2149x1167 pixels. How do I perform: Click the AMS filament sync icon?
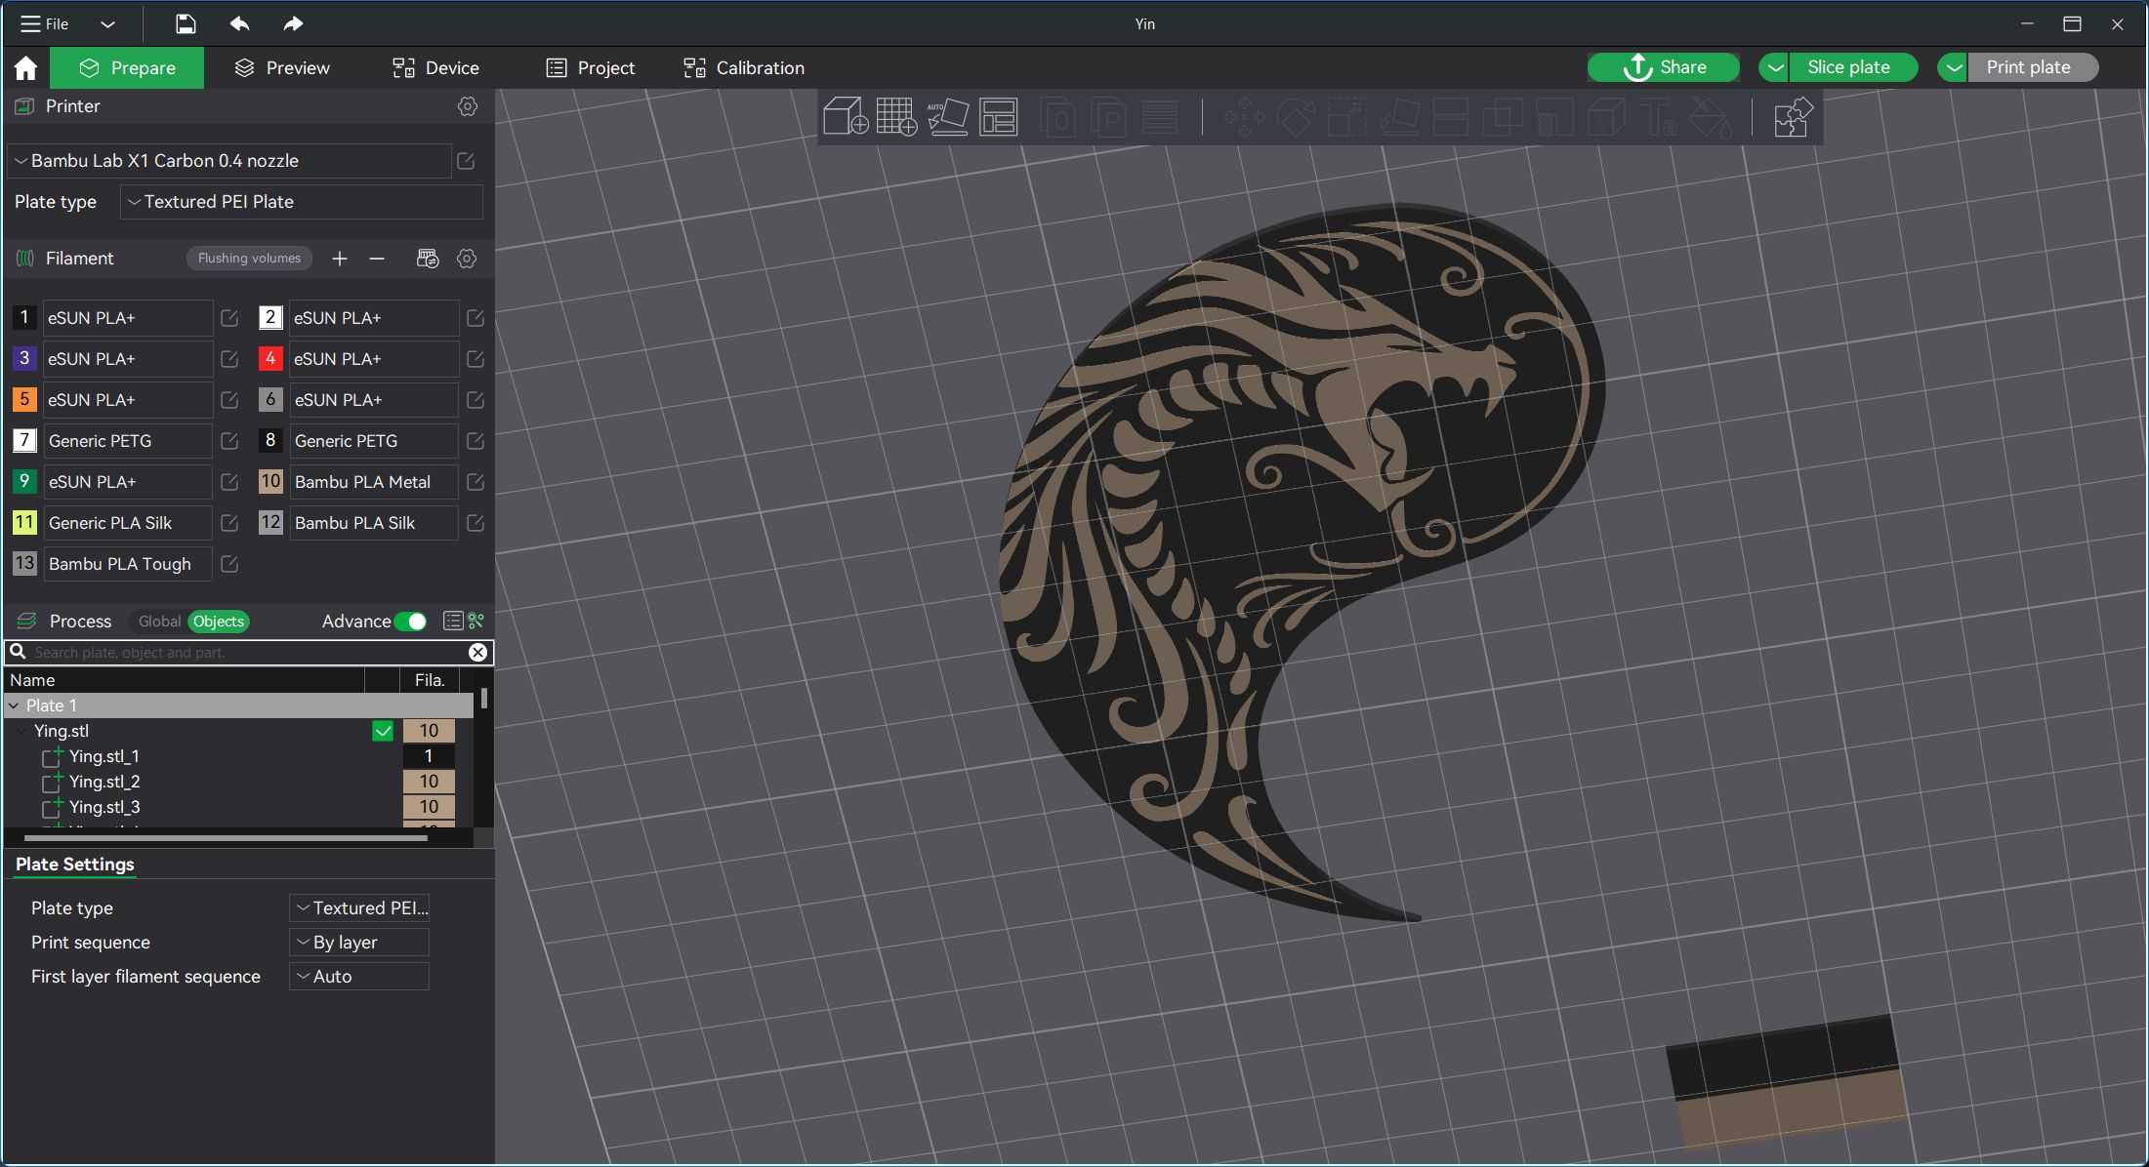tap(427, 259)
